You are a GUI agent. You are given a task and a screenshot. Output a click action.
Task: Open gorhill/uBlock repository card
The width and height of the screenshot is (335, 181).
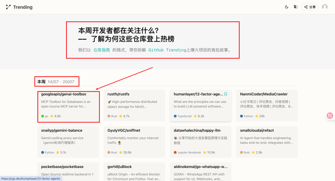(x=134, y=172)
